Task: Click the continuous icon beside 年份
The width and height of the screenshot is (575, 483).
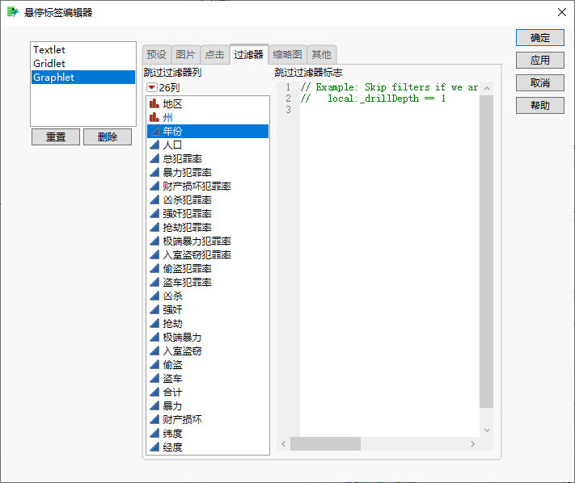Action: 154,131
